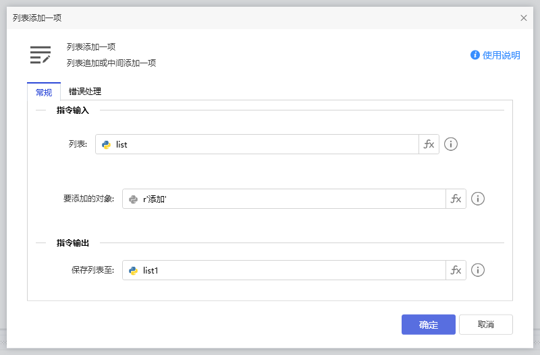540x355 pixels.
Task: Toggle gray Python icon in 要添加的对象 field
Action: 133,199
